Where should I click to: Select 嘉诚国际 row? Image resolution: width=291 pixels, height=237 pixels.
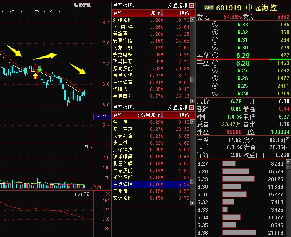point(151,96)
